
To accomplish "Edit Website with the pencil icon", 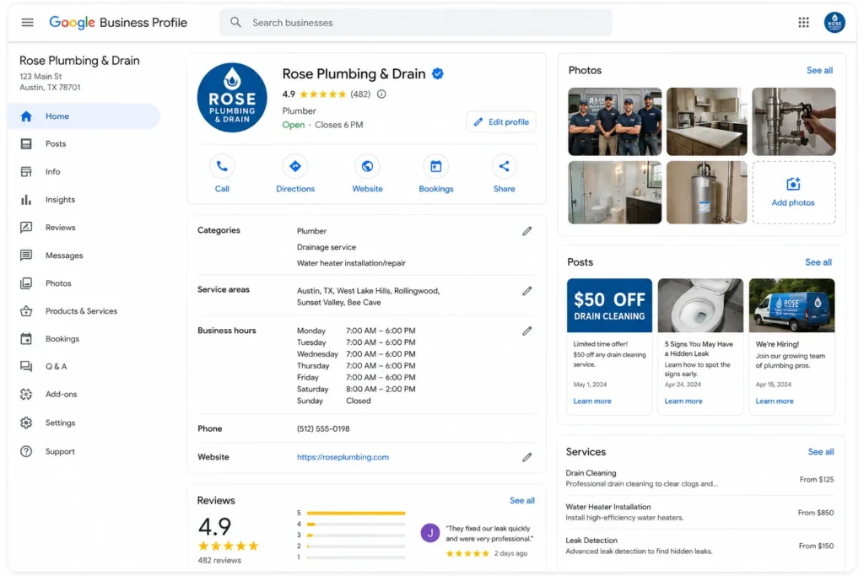I will point(527,457).
